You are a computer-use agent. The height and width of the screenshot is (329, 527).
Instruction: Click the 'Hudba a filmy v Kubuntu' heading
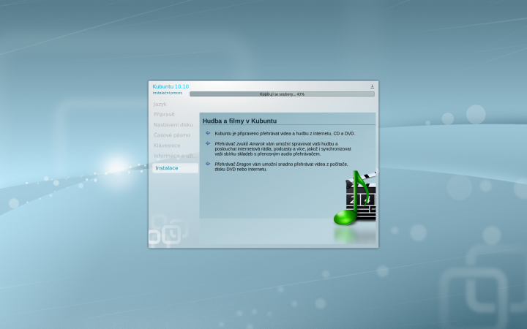tap(239, 121)
